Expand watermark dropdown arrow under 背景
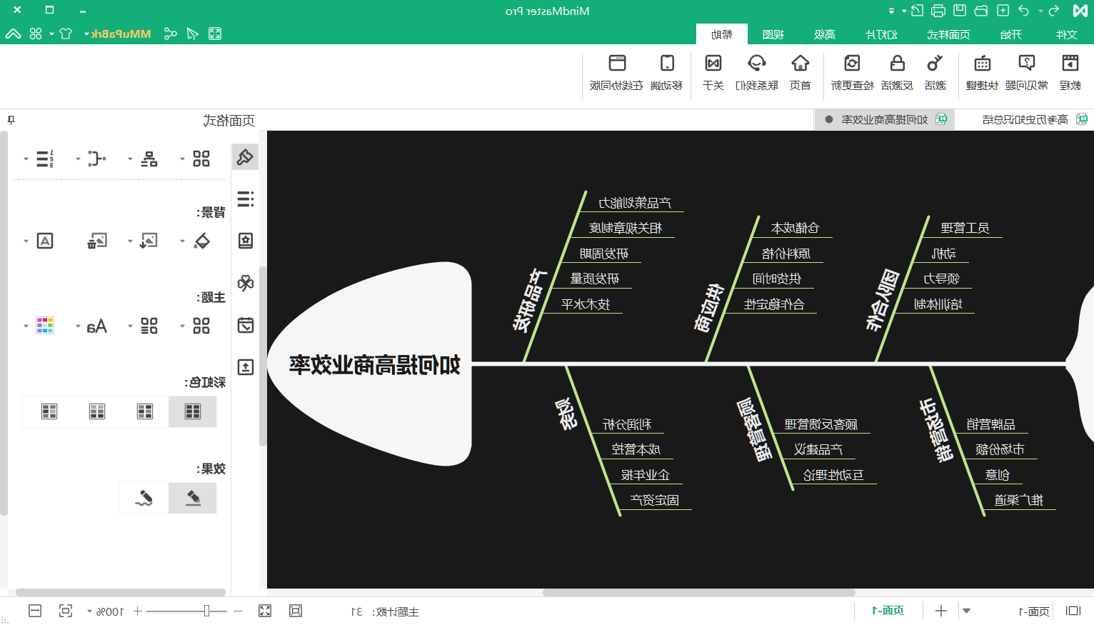 26,241
